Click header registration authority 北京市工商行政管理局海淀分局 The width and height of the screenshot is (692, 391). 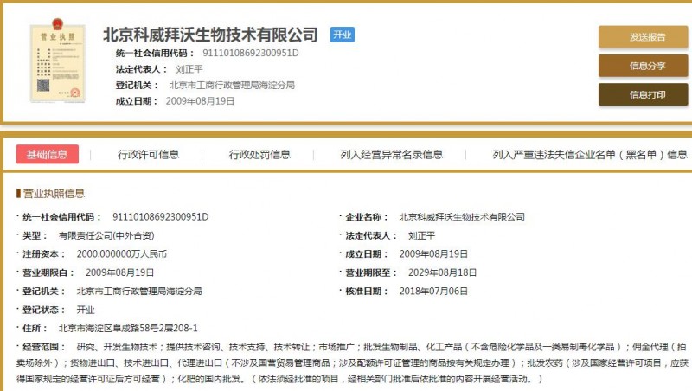pyautogui.click(x=232, y=85)
